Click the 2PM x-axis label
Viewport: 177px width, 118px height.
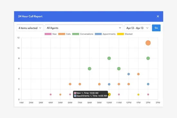148,103
